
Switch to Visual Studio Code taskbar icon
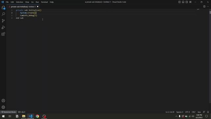(31, 116)
